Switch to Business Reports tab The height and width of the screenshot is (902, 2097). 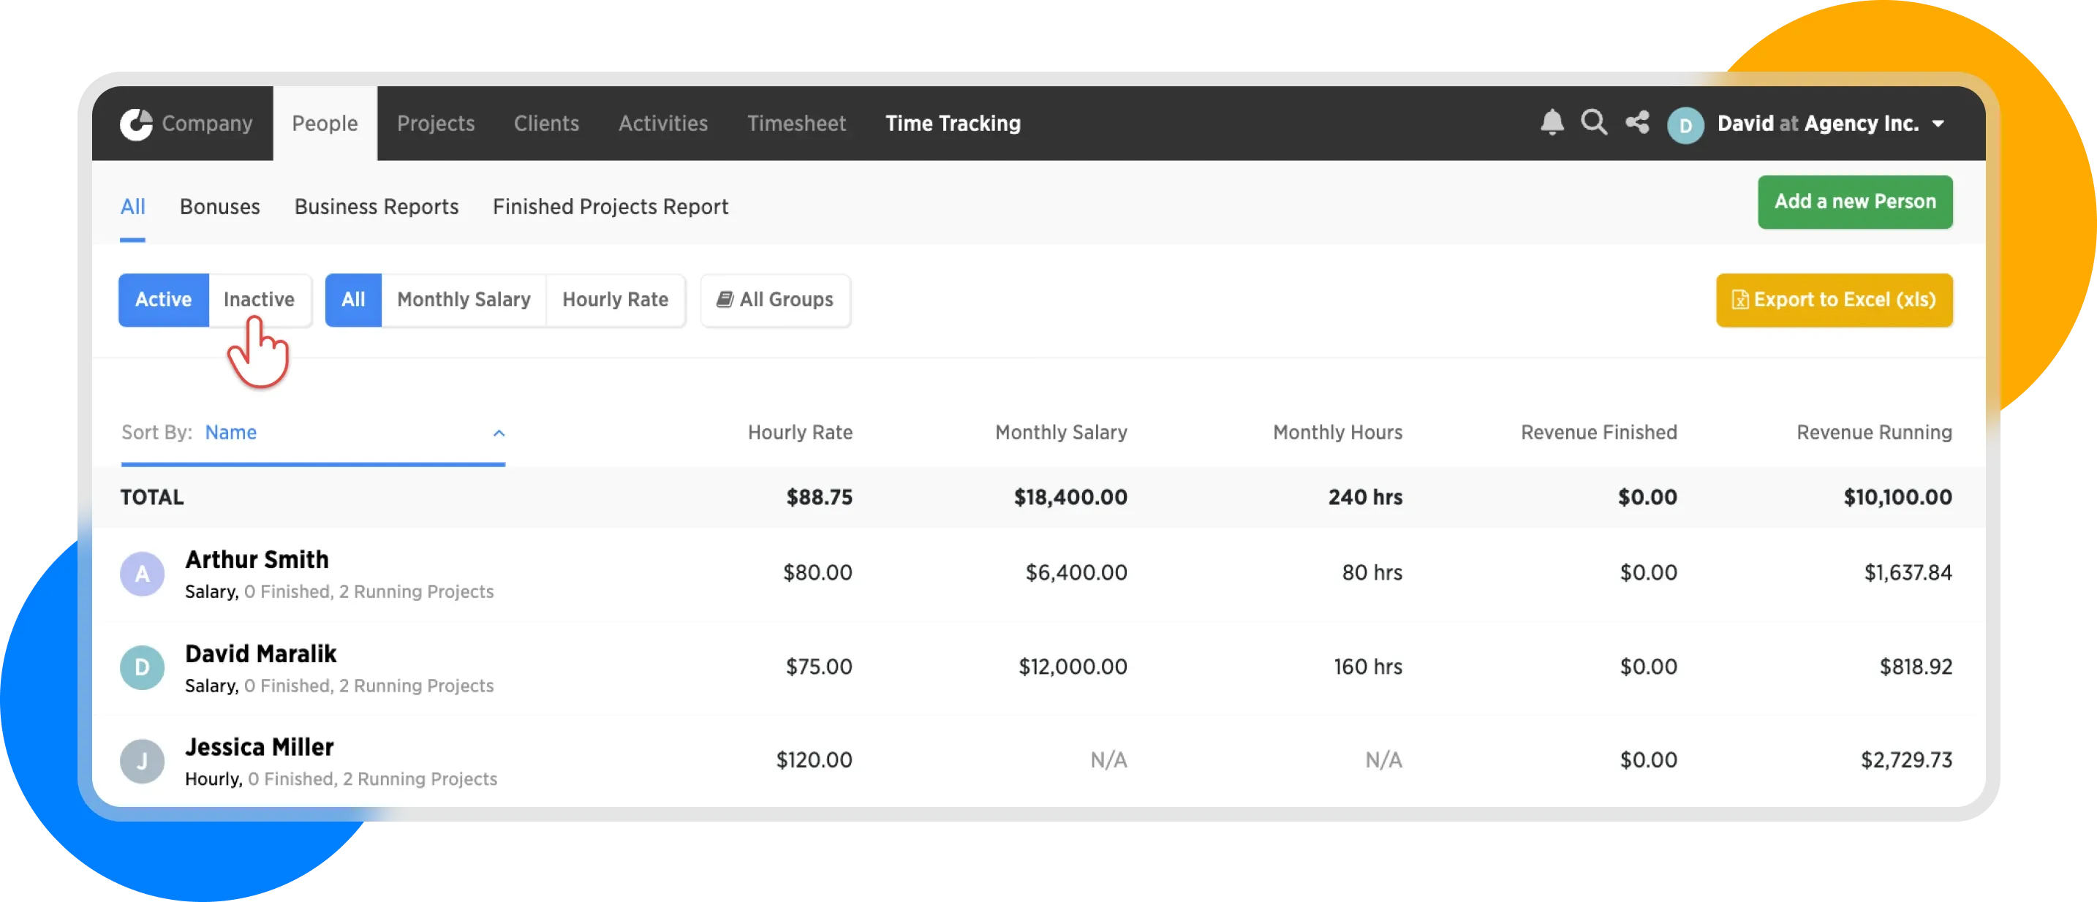click(x=376, y=207)
